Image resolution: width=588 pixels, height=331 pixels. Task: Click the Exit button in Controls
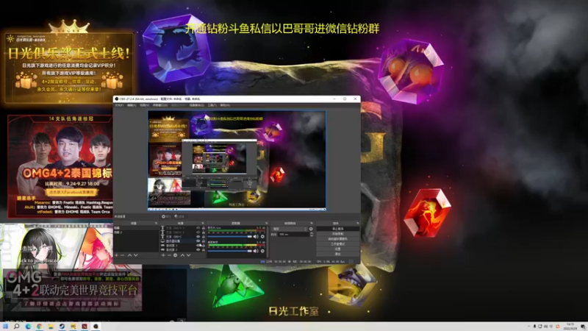337,254
